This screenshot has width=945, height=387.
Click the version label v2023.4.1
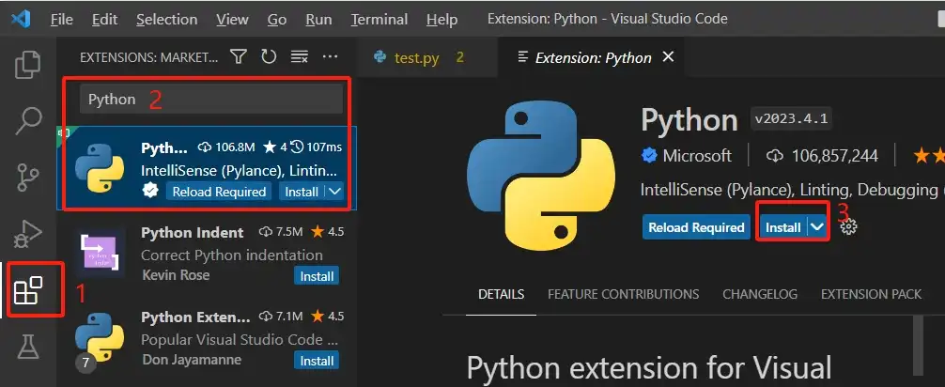(x=791, y=118)
